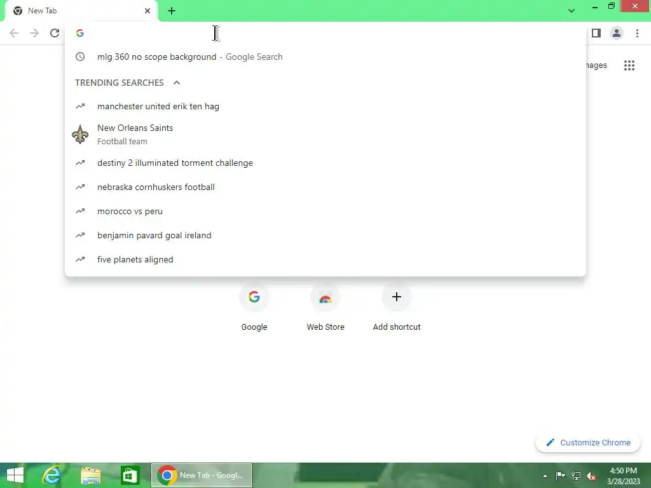The width and height of the screenshot is (651, 488).
Task: Select the New Tab browser tab
Action: coord(81,11)
